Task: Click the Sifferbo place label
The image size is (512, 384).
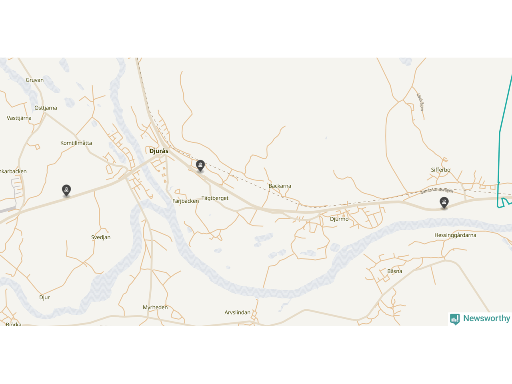Action: pos(441,170)
